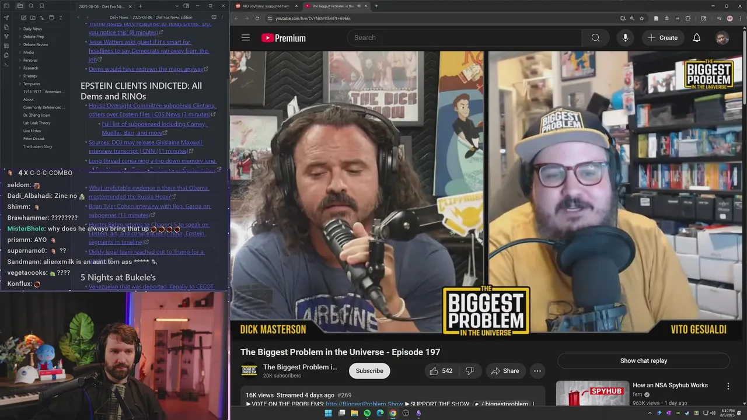
Task: Click 'Show chat replay' button
Action: click(644, 360)
